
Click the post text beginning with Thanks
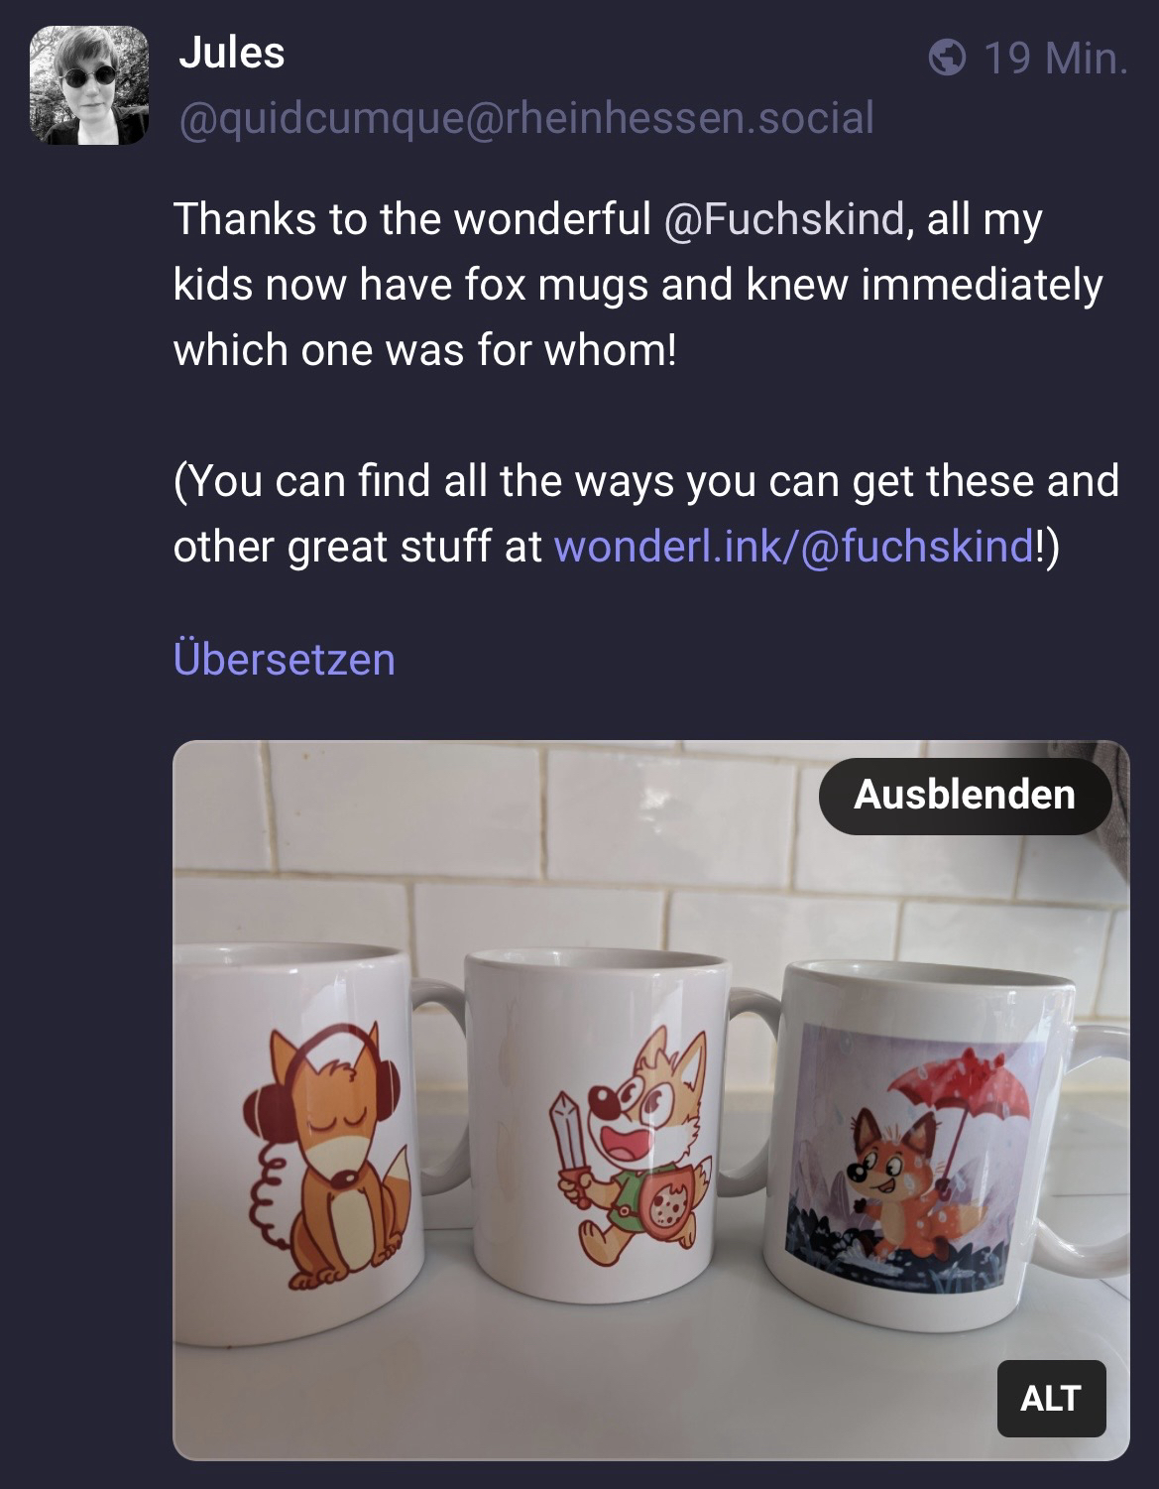[637, 285]
